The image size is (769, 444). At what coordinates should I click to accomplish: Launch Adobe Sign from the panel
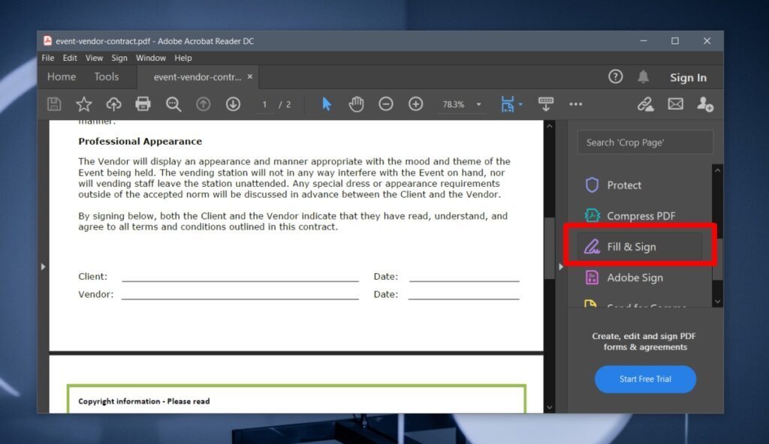(633, 277)
